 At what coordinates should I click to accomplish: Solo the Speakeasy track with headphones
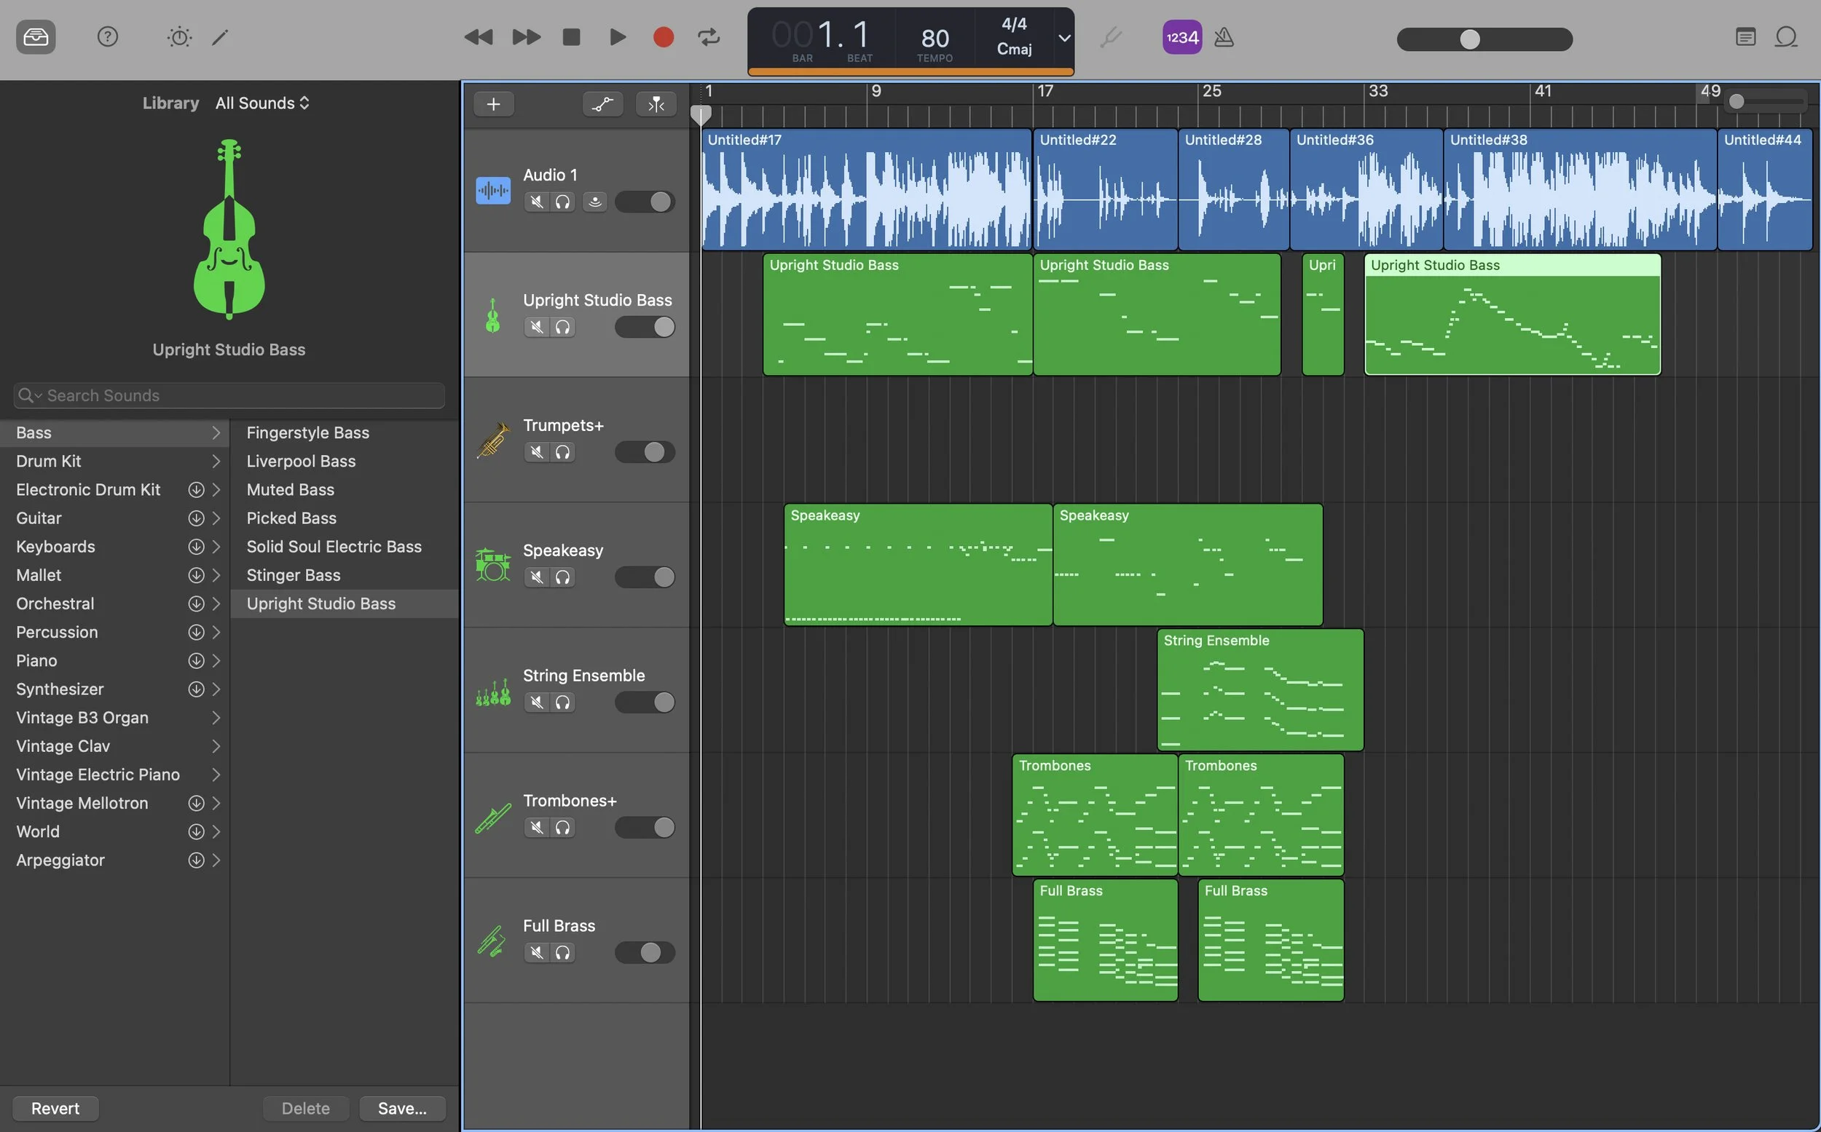click(x=562, y=577)
